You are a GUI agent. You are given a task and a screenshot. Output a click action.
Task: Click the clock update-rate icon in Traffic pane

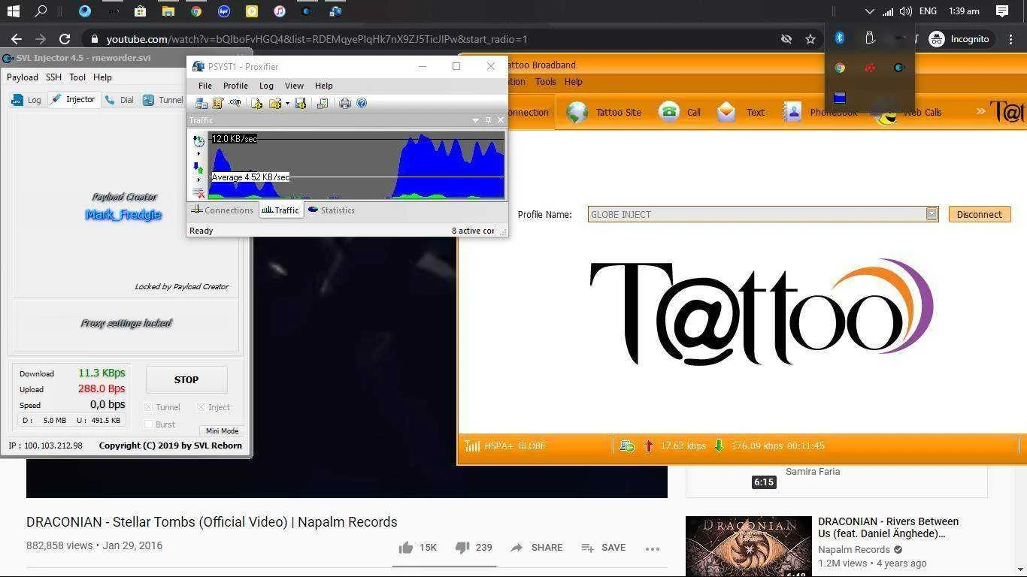pos(198,141)
